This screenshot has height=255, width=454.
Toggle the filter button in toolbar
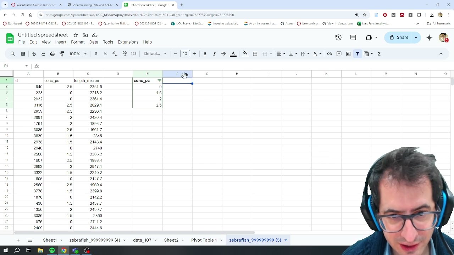(358, 54)
